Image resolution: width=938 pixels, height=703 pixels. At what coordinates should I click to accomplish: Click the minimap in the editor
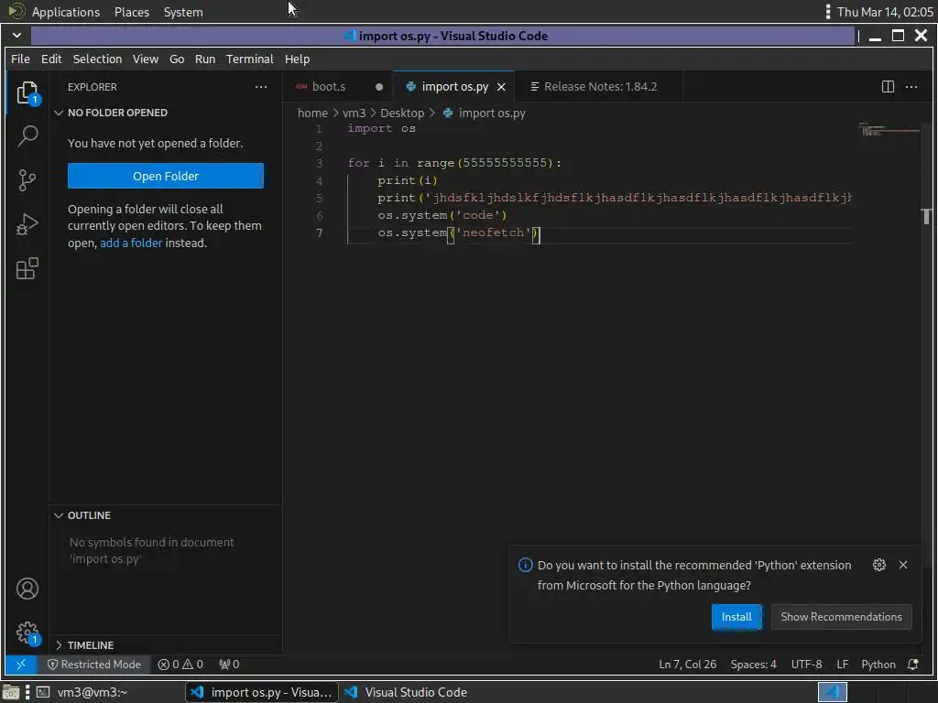pos(888,130)
